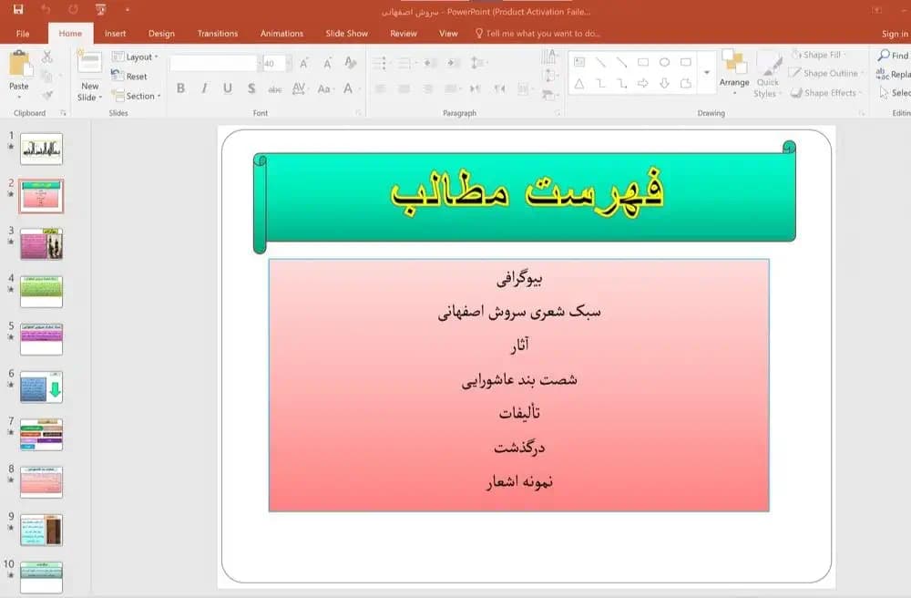Click the Save icon in quick access toolbar
The width and height of the screenshot is (911, 598).
(18, 9)
